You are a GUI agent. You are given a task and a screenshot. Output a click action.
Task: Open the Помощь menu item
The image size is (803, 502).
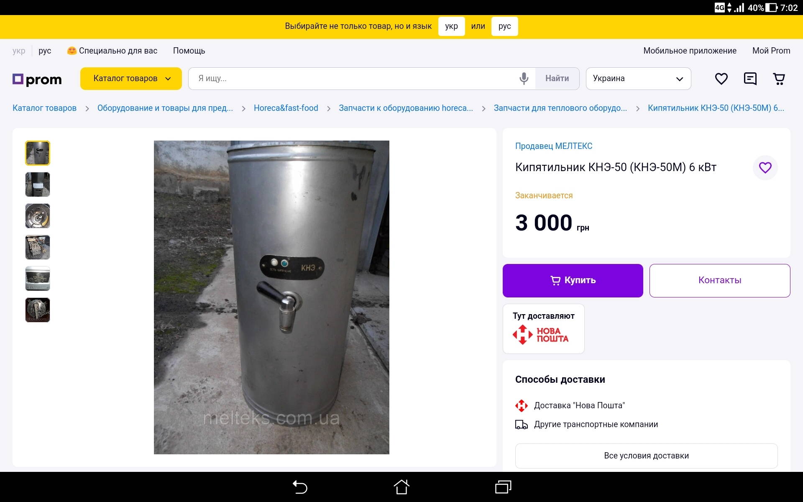click(x=189, y=51)
